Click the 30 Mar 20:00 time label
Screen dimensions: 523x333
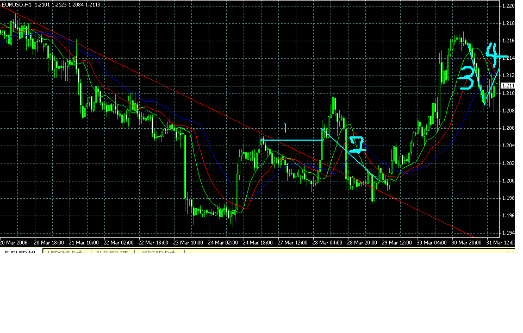point(466,243)
